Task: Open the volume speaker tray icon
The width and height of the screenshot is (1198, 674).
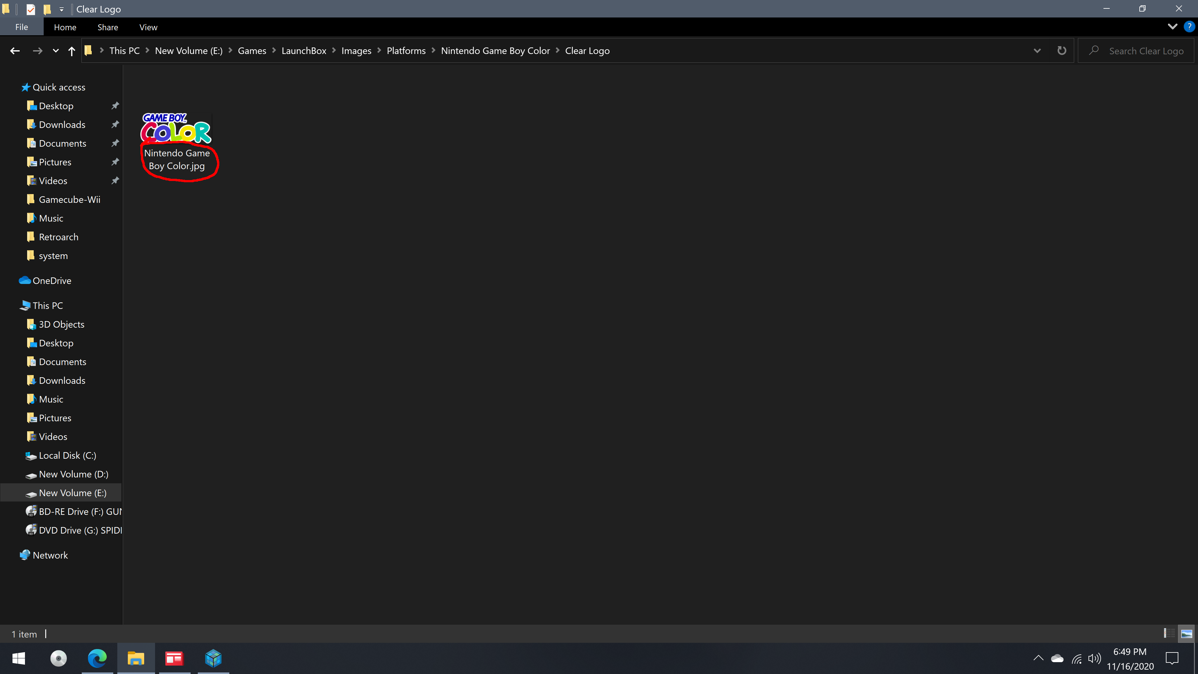Action: [x=1095, y=658]
